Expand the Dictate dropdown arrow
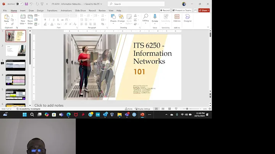This screenshot has height=154, width=275. [x=155, y=24]
